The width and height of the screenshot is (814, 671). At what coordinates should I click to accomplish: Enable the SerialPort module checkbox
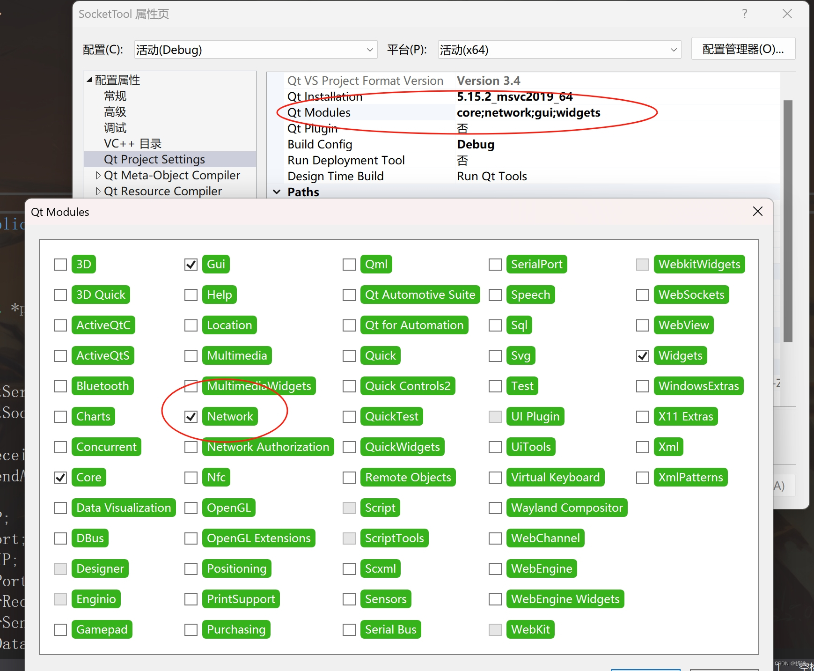pos(495,265)
